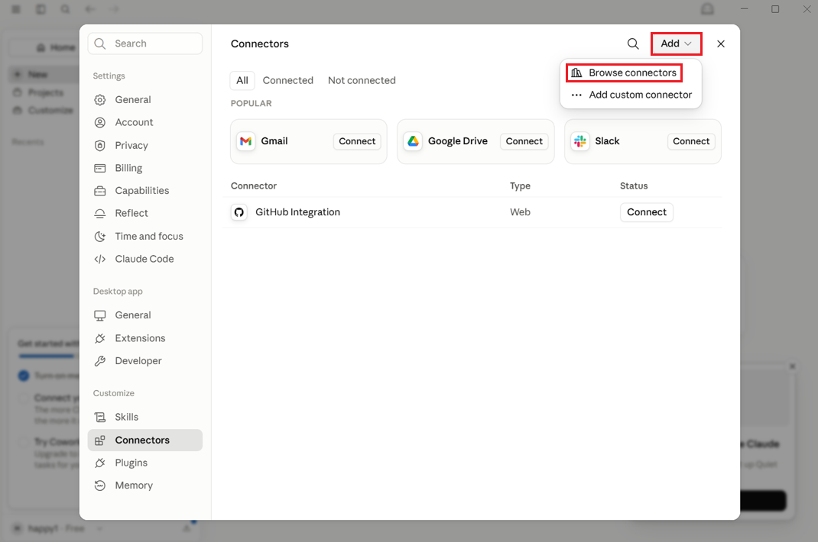The image size is (818, 542).
Task: Open Capabilities settings
Action: tap(145, 191)
